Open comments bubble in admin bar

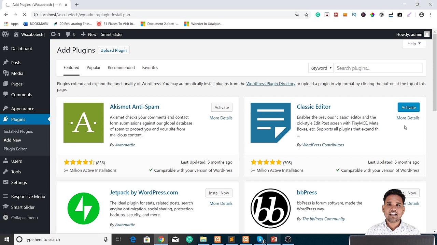[70, 34]
